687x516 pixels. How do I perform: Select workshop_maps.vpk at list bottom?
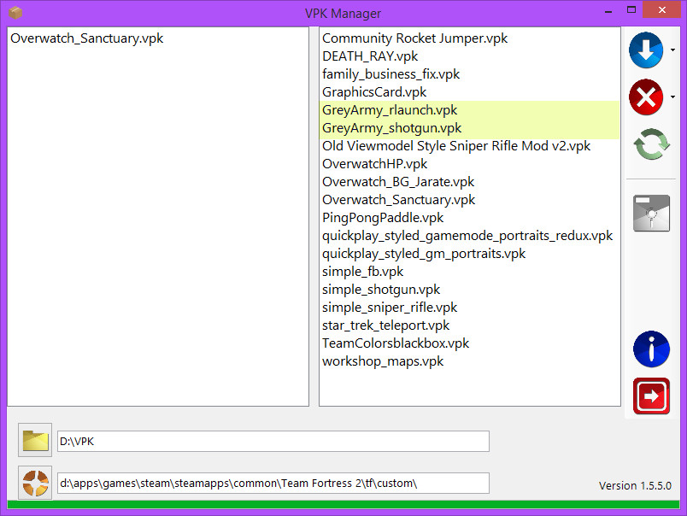click(x=382, y=361)
